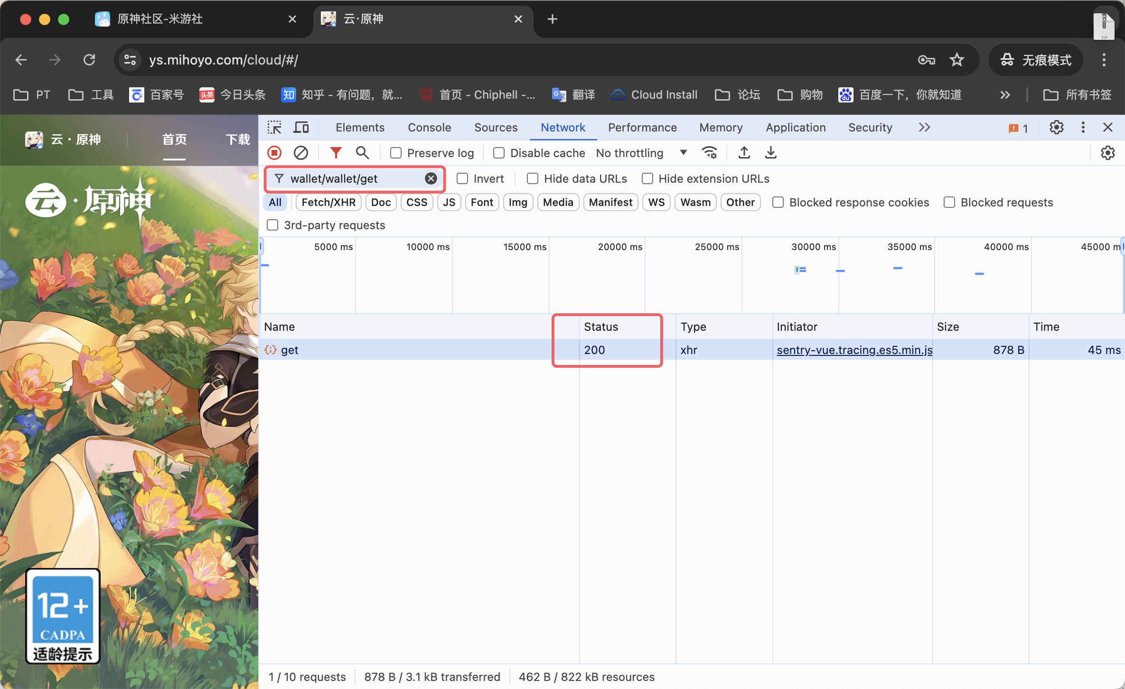The width and height of the screenshot is (1125, 689).
Task: Clear the network log
Action: point(301,153)
